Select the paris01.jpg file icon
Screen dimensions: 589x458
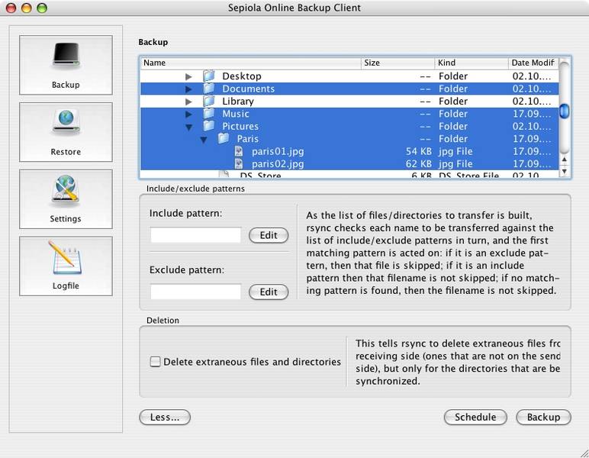pyautogui.click(x=239, y=151)
